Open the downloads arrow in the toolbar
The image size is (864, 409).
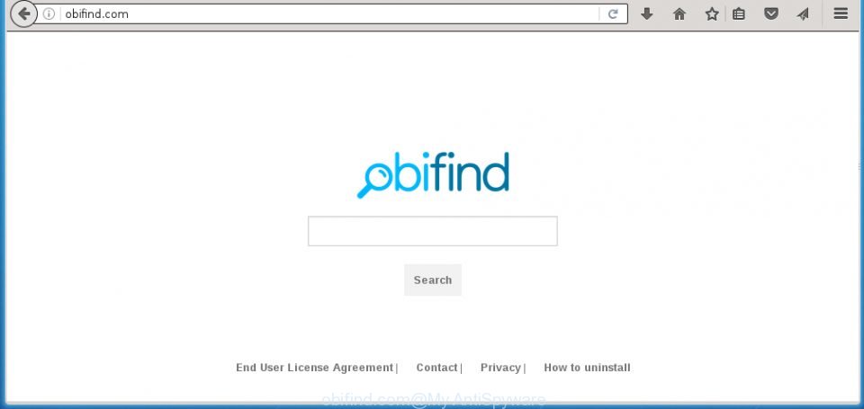tap(647, 14)
